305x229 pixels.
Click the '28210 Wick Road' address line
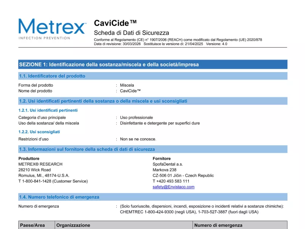pyautogui.click(x=34, y=170)
